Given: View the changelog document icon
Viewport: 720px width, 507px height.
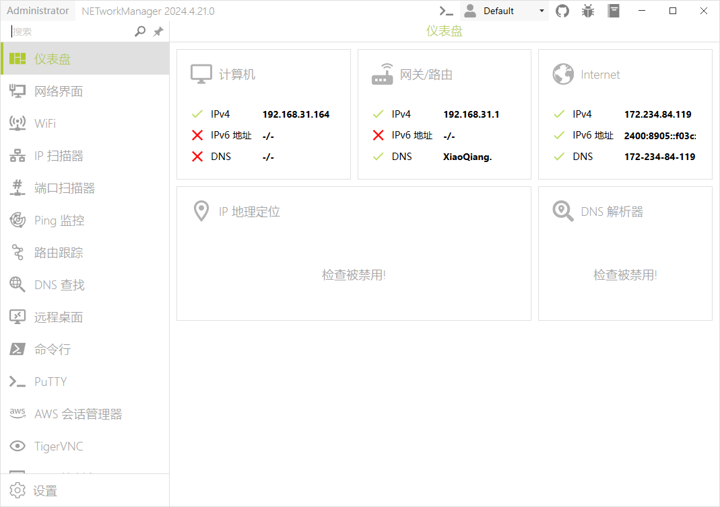Looking at the screenshot, I should pyautogui.click(x=614, y=11).
